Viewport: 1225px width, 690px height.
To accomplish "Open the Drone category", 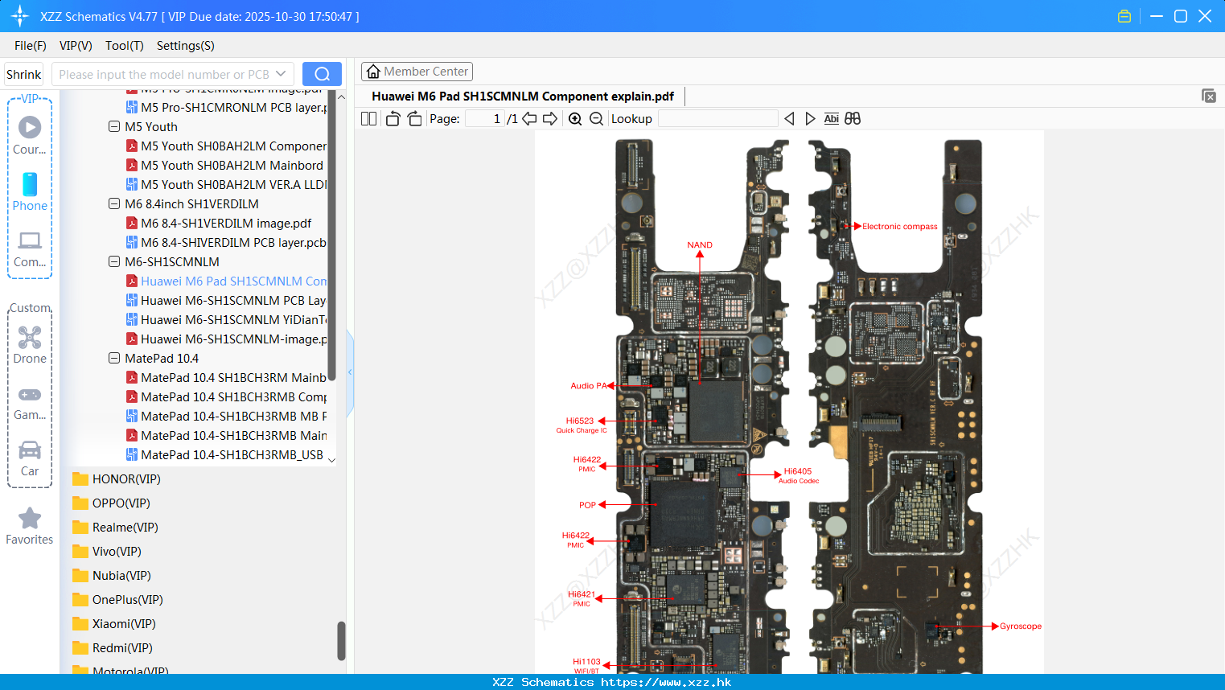I will point(30,345).
